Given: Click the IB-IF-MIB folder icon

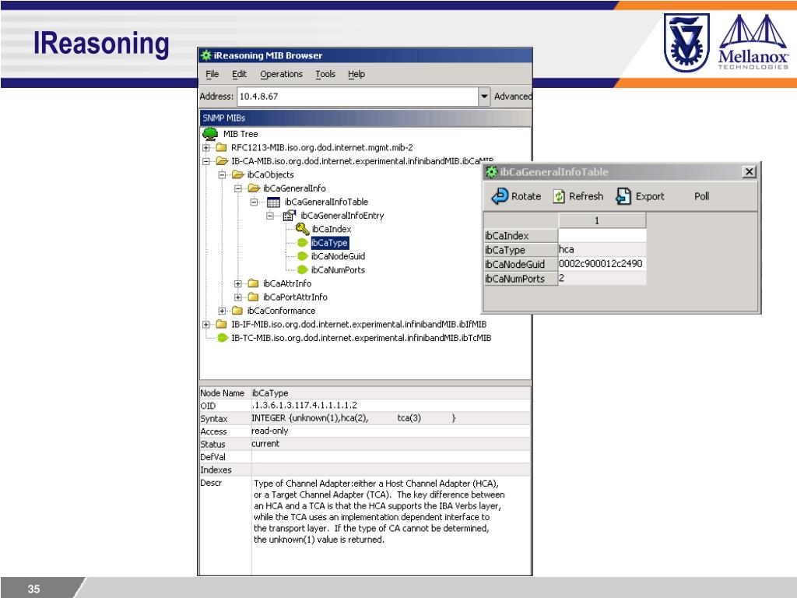Looking at the screenshot, I should [221, 324].
